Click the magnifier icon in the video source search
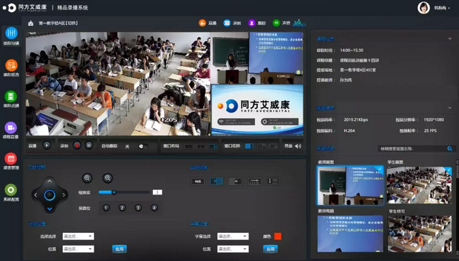459x261 pixels. pyautogui.click(x=449, y=149)
